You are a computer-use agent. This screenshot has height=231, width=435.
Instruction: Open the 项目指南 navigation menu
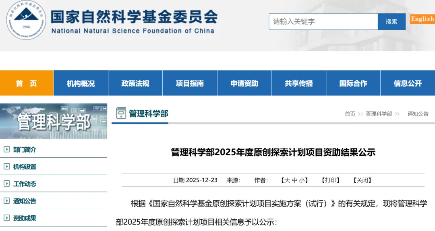(190, 83)
